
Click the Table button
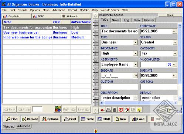[x=88, y=119]
